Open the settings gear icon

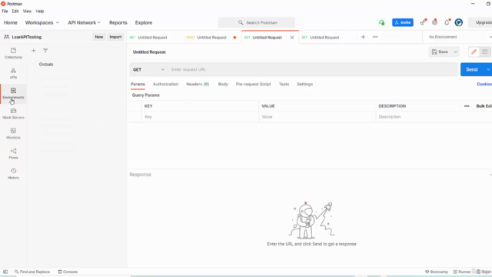(x=434, y=22)
